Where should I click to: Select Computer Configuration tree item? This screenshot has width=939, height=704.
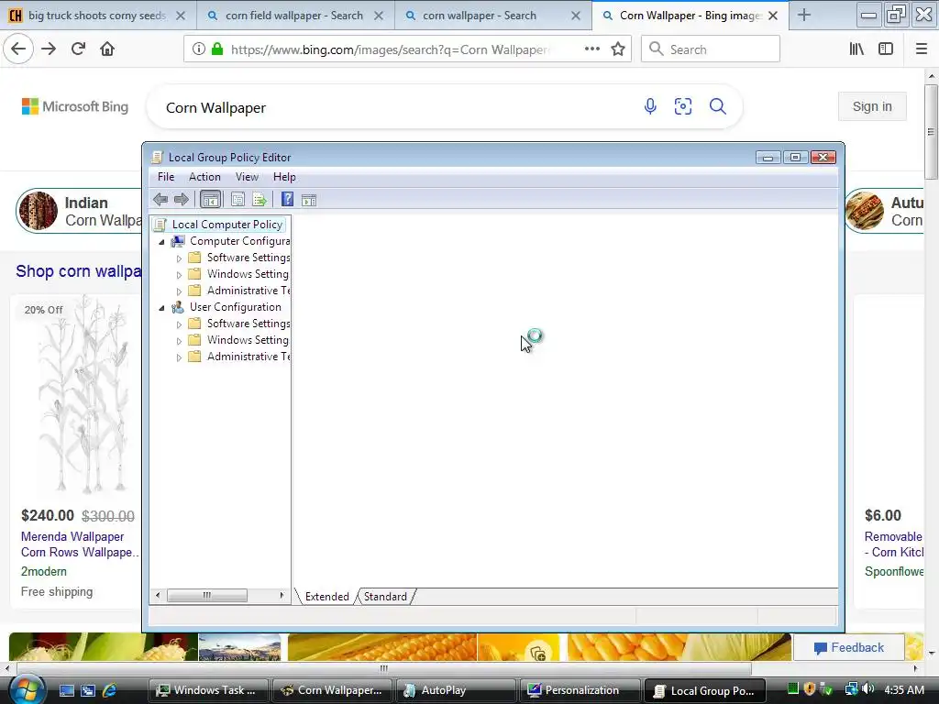pos(239,241)
